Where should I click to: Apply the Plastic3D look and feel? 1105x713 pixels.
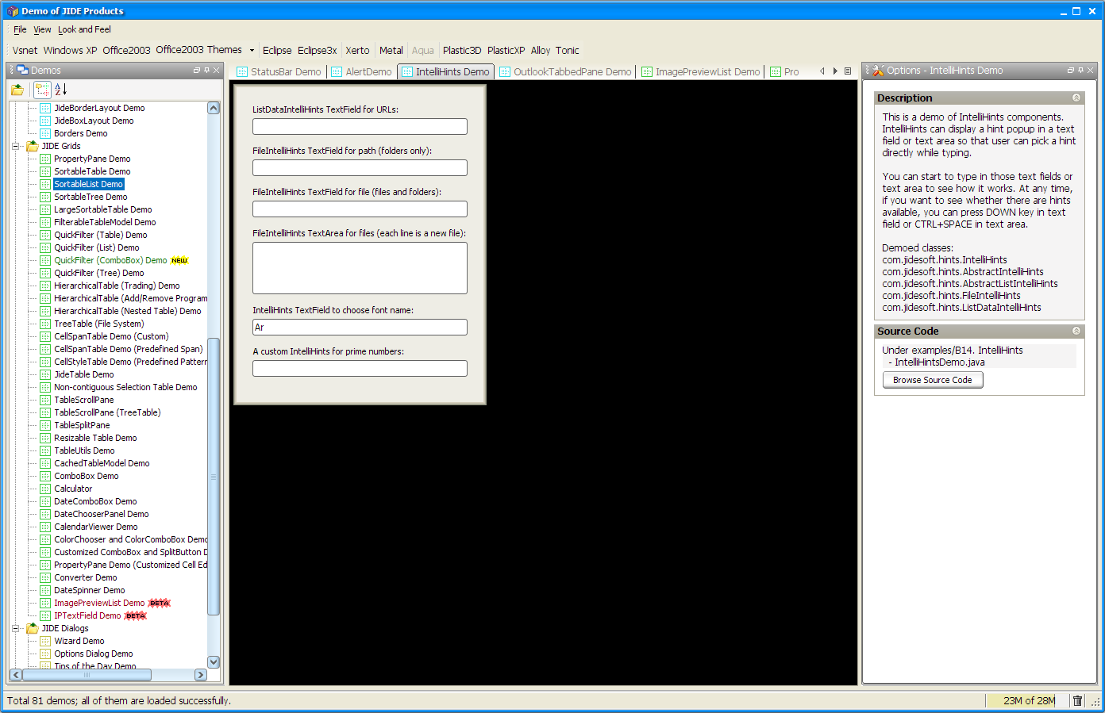click(x=462, y=50)
